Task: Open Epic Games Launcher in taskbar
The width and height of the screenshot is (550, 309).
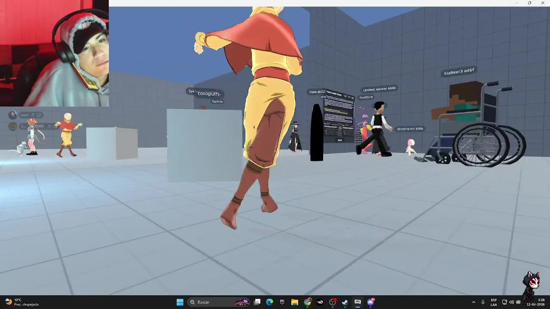Action: pyautogui.click(x=282, y=302)
